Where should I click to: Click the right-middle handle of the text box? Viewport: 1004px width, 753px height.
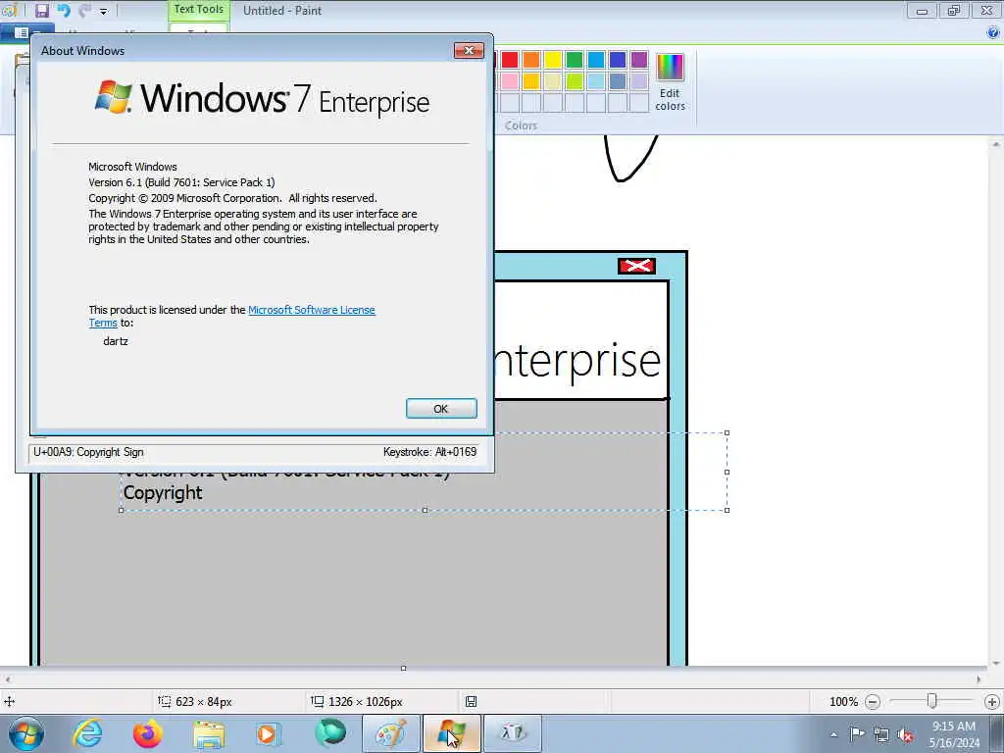727,472
